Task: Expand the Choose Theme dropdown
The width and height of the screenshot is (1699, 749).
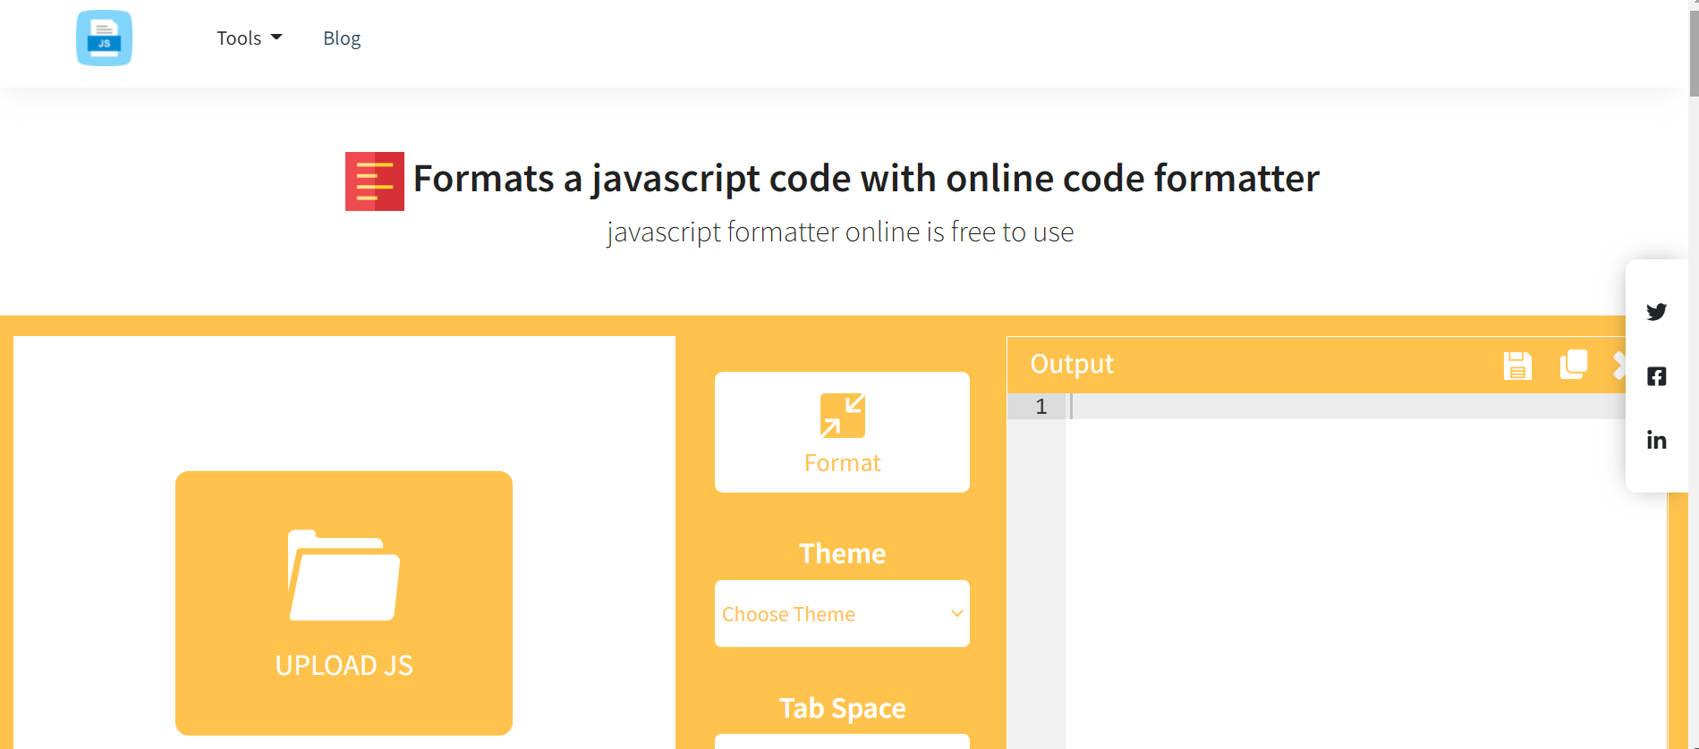Action: tap(842, 614)
